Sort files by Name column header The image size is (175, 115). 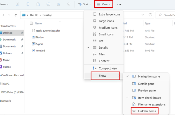pos(38,23)
